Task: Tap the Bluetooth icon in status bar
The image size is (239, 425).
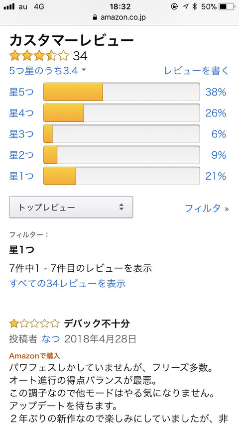Action: pos(194,6)
